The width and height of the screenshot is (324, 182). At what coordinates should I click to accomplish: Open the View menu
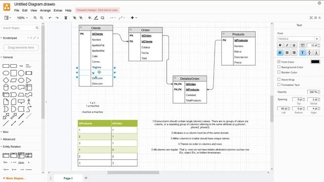point(34,10)
